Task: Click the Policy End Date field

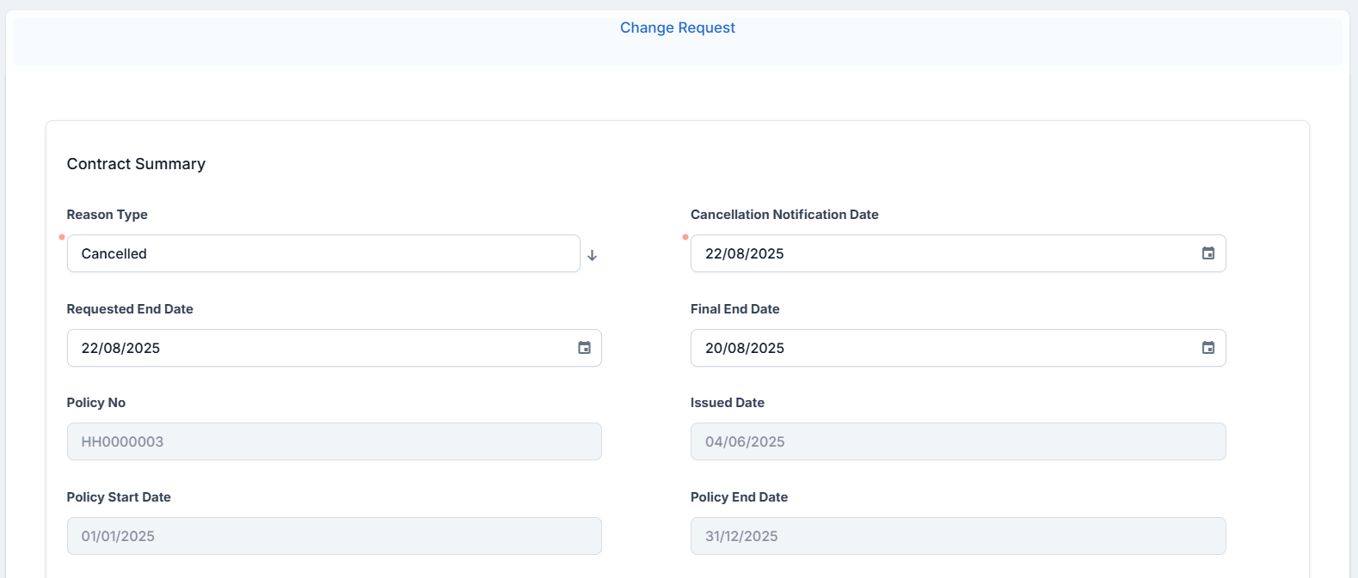Action: [x=957, y=536]
